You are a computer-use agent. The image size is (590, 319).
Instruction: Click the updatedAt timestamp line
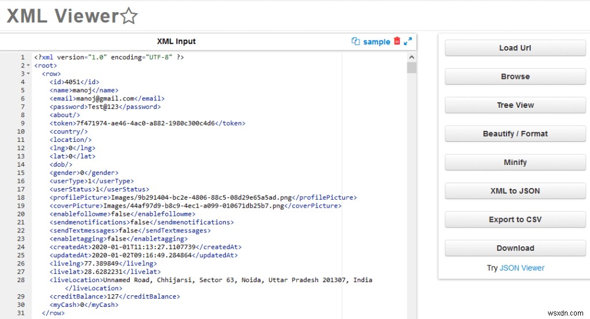(143, 256)
